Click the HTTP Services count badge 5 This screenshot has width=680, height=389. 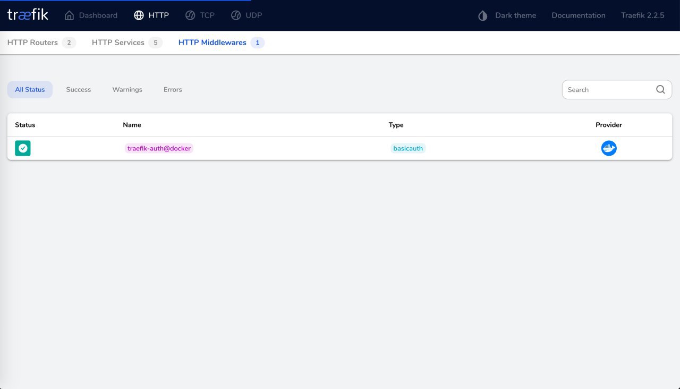click(x=156, y=43)
